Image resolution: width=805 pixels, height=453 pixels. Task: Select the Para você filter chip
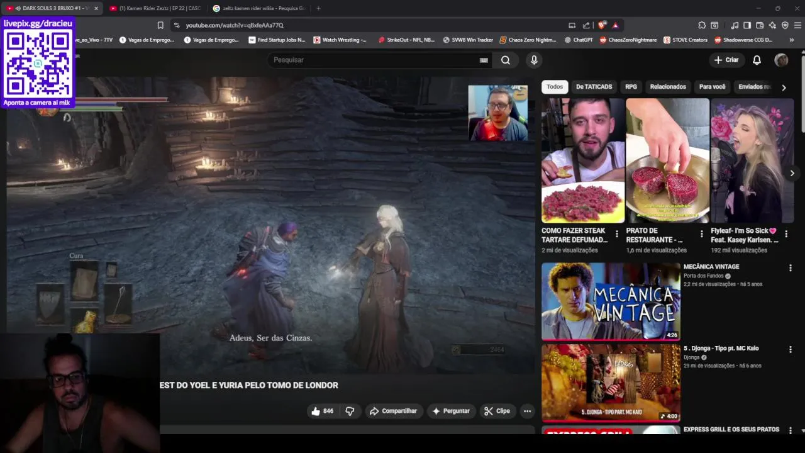[x=712, y=87]
